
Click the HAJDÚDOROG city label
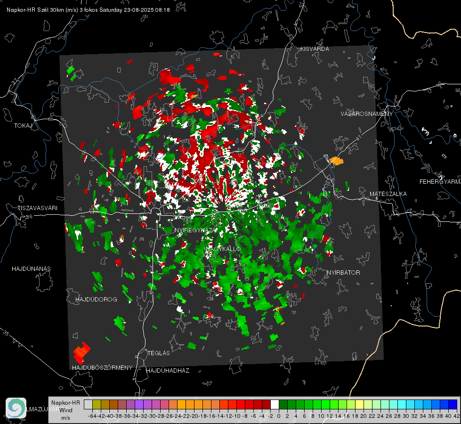[x=96, y=299]
